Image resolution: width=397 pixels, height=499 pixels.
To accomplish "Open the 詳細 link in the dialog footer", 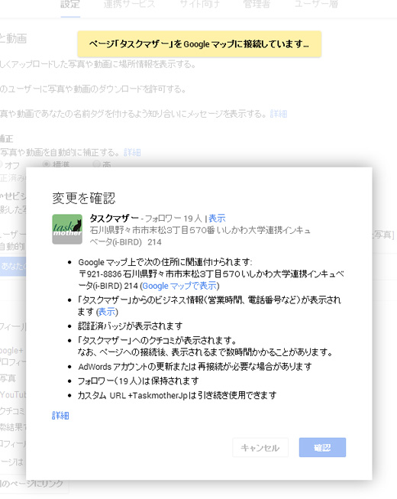I will tap(60, 415).
